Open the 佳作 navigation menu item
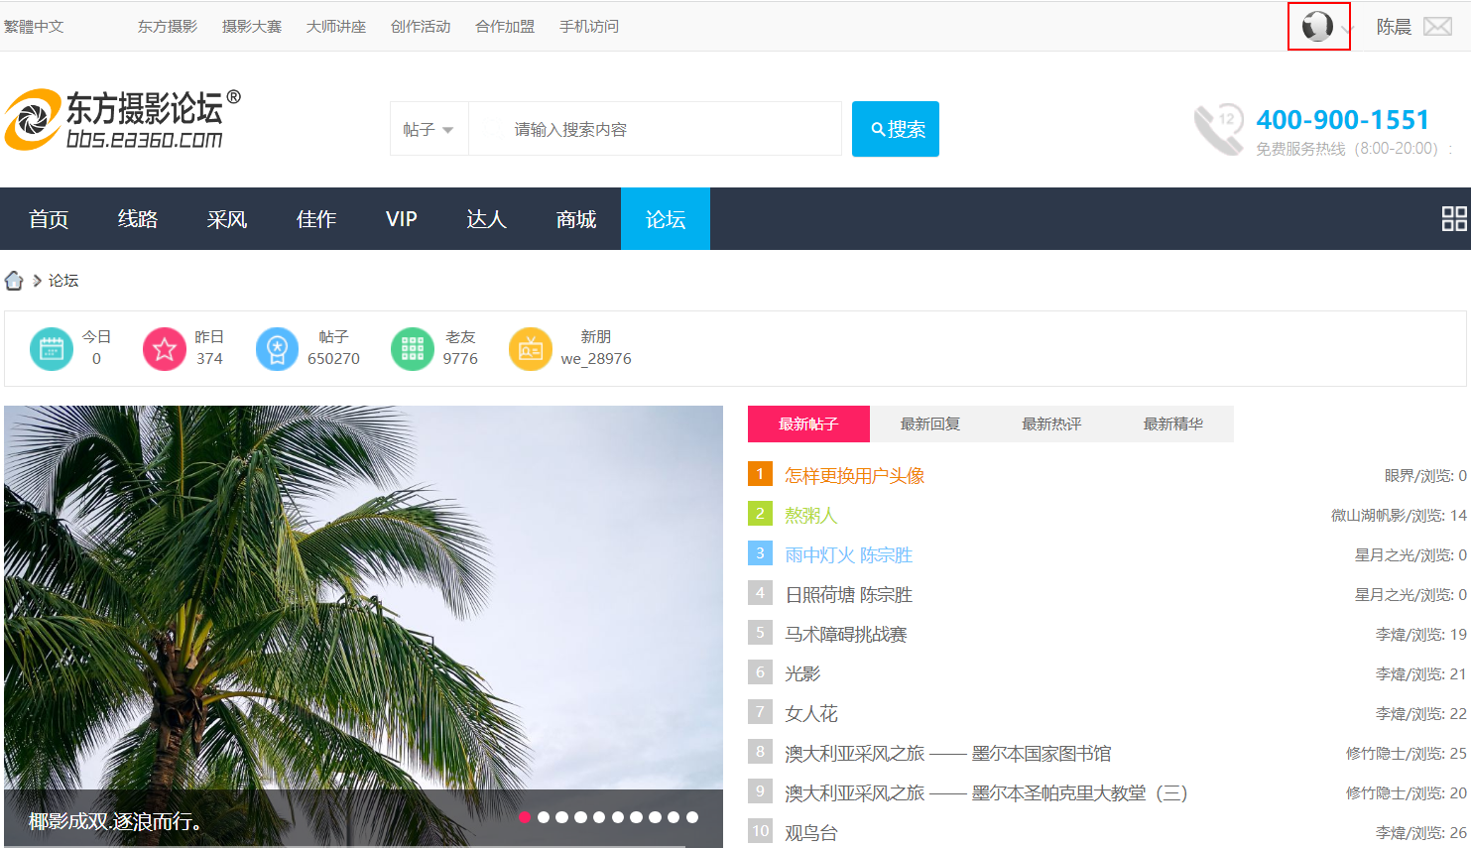This screenshot has height=848, width=1471. [316, 219]
